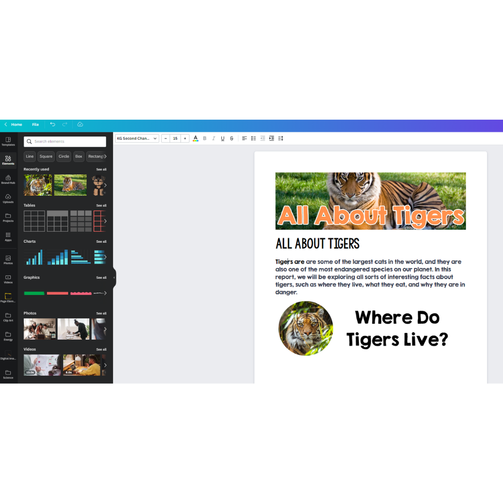Select the Circle element filter button
Screen dimensions: 503x503
63,156
